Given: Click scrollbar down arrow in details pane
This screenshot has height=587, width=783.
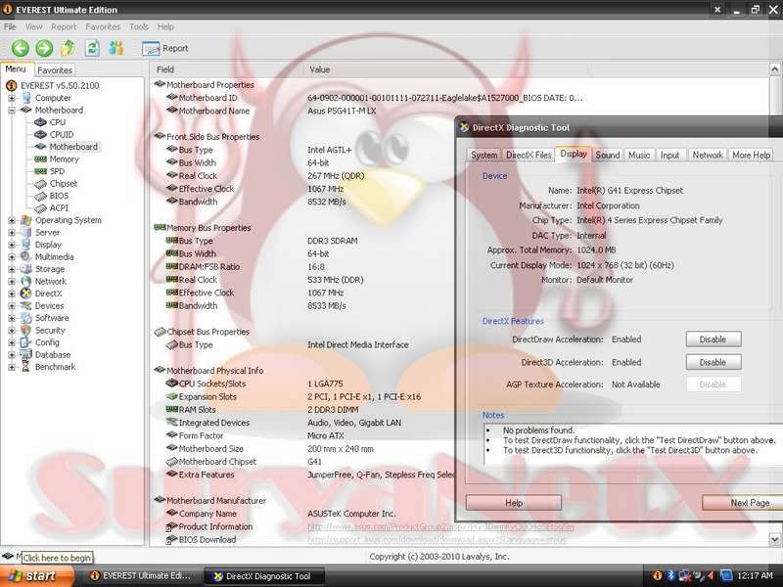Looking at the screenshot, I should tap(774, 540).
